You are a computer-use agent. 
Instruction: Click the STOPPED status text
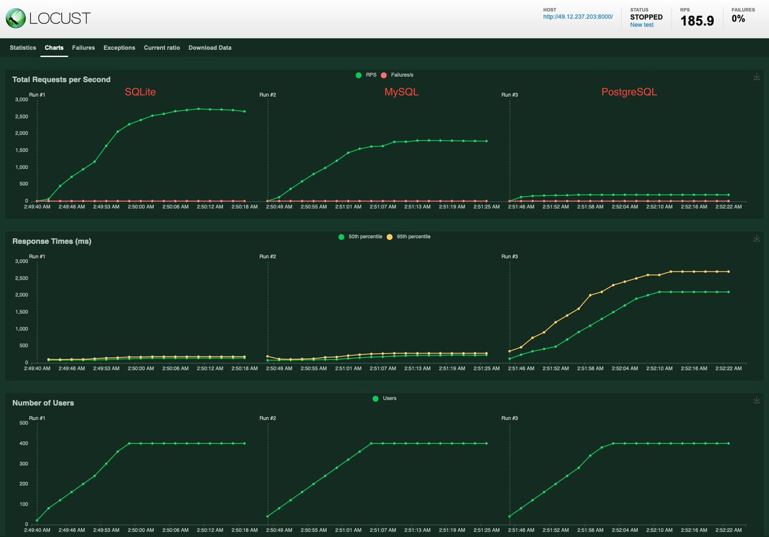point(646,17)
